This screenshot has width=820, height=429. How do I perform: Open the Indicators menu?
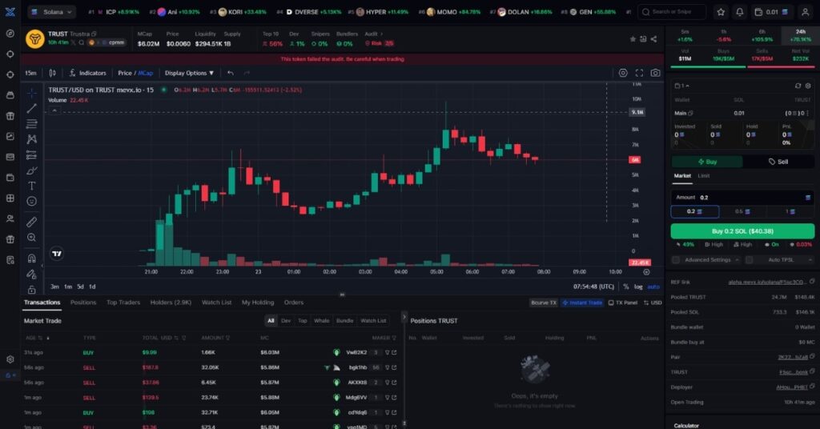[88, 73]
